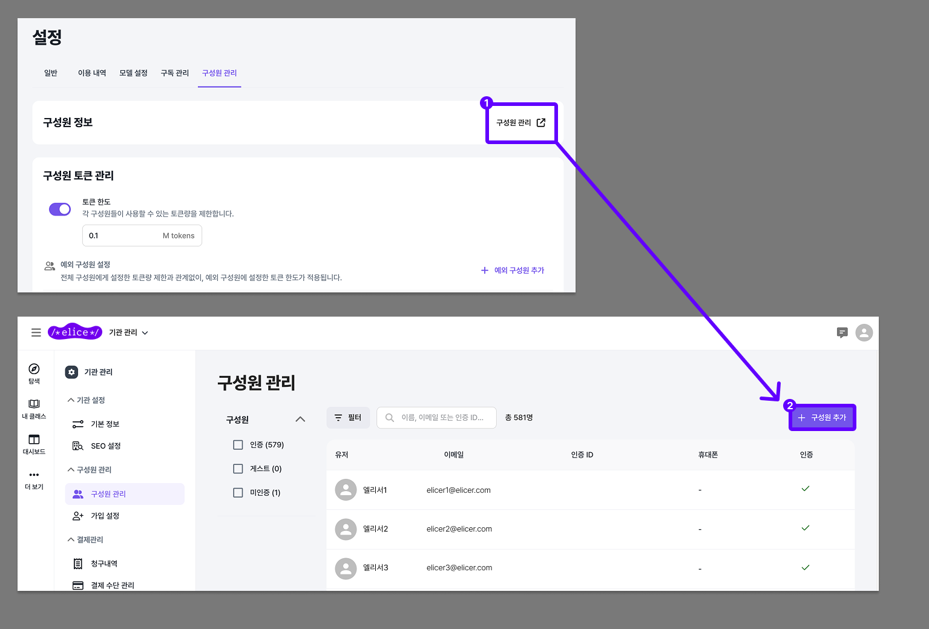Click the 구성원 추가 button
929x629 pixels.
822,417
